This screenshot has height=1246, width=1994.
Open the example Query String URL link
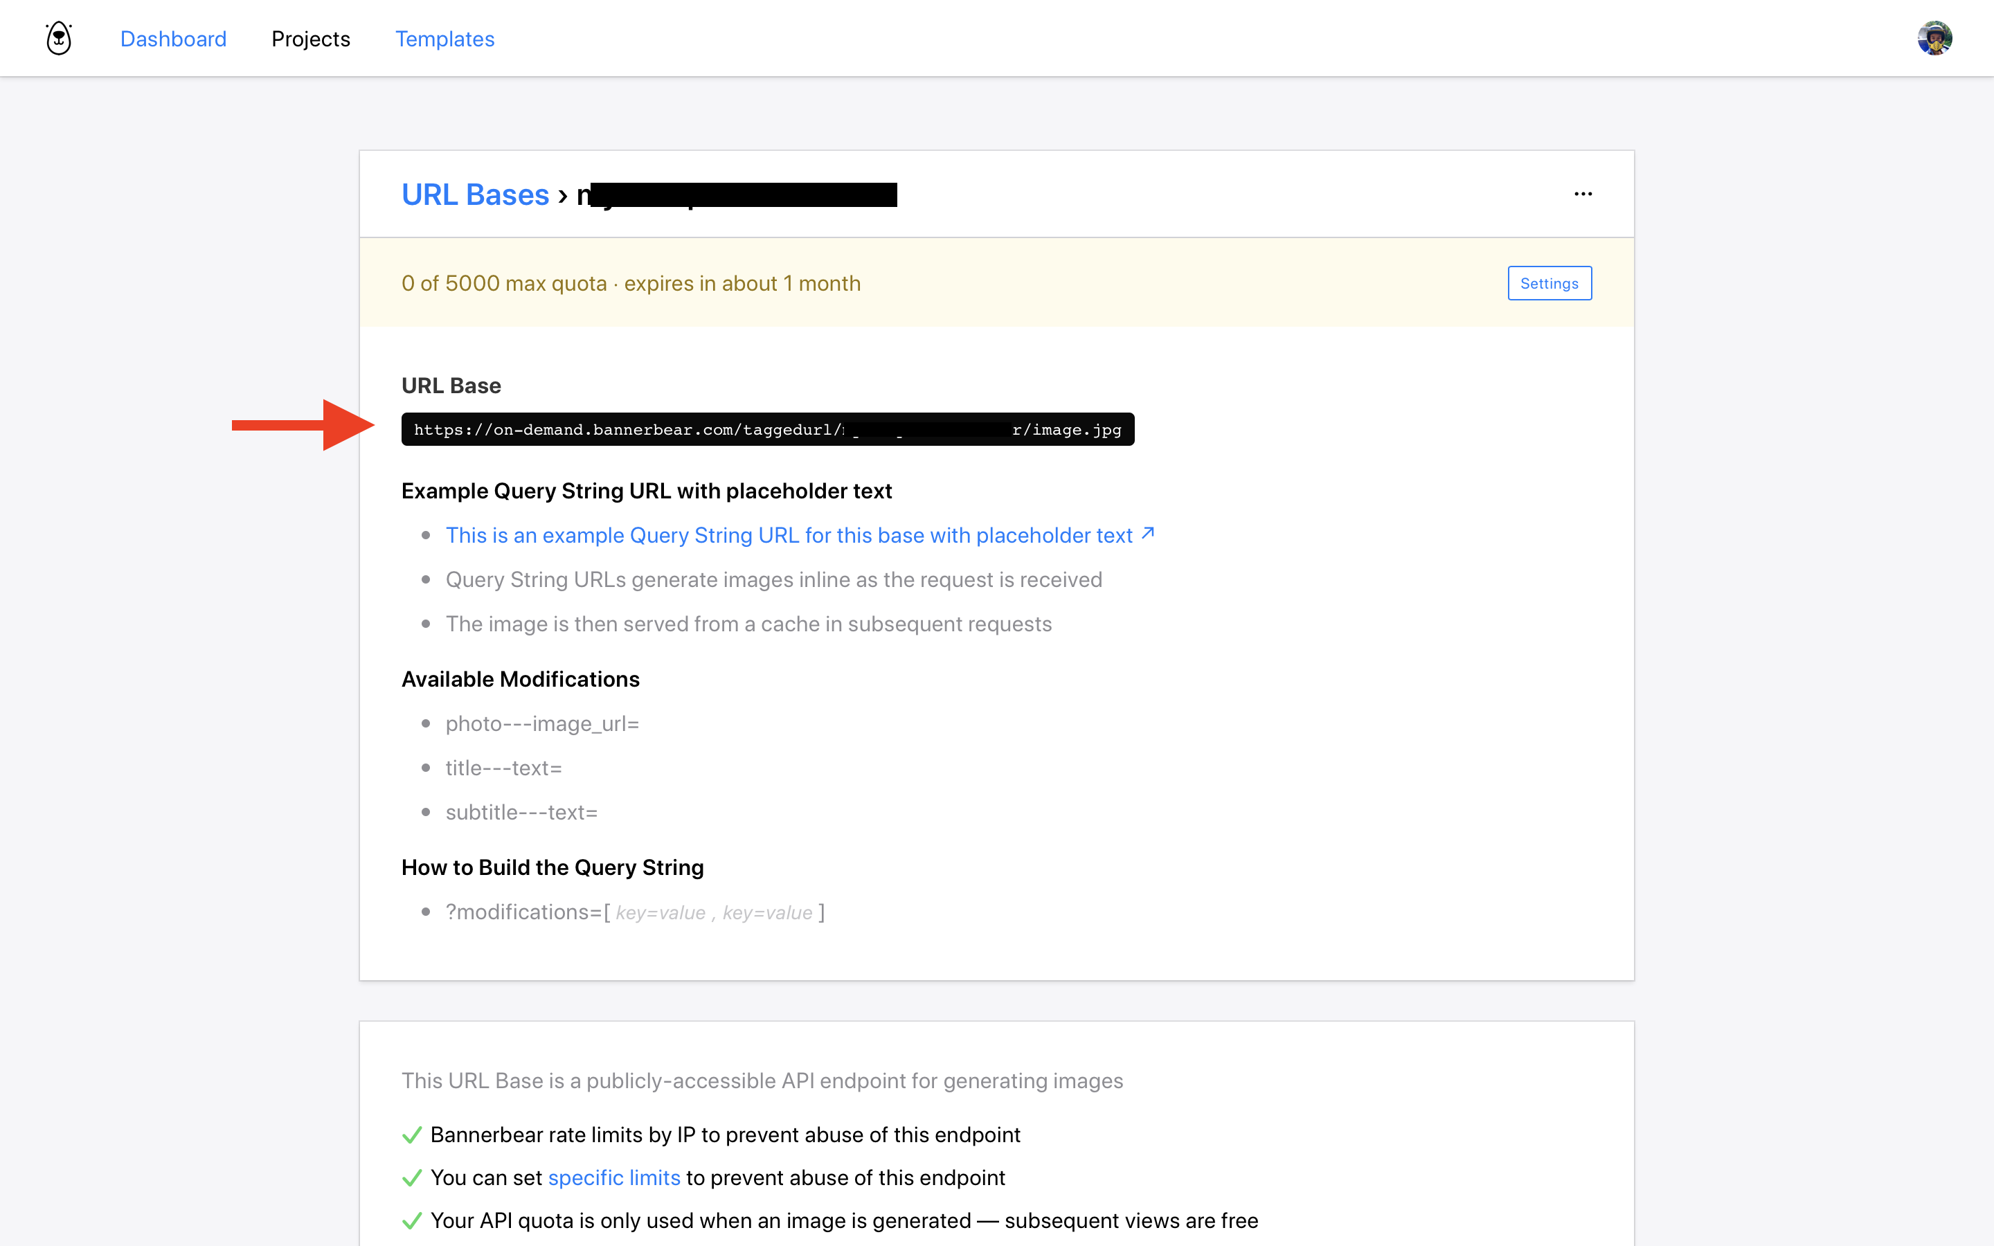click(789, 536)
